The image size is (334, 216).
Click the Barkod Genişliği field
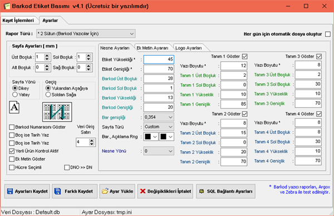pyautogui.click(x=159, y=107)
